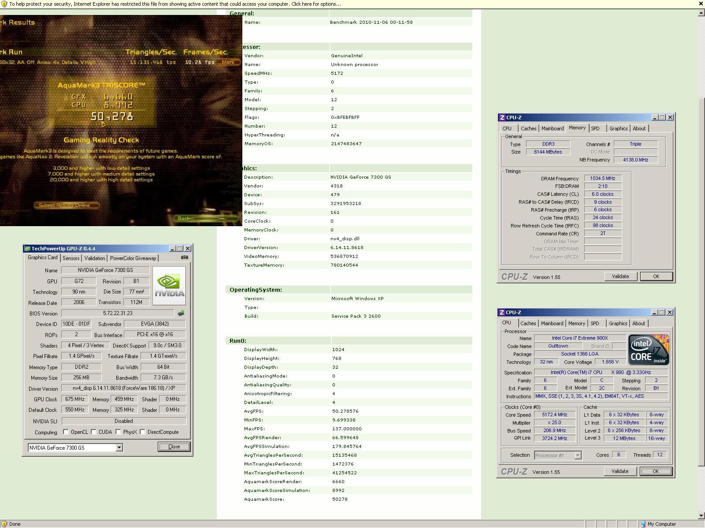Click Close button in GPU-Z

pos(174,447)
